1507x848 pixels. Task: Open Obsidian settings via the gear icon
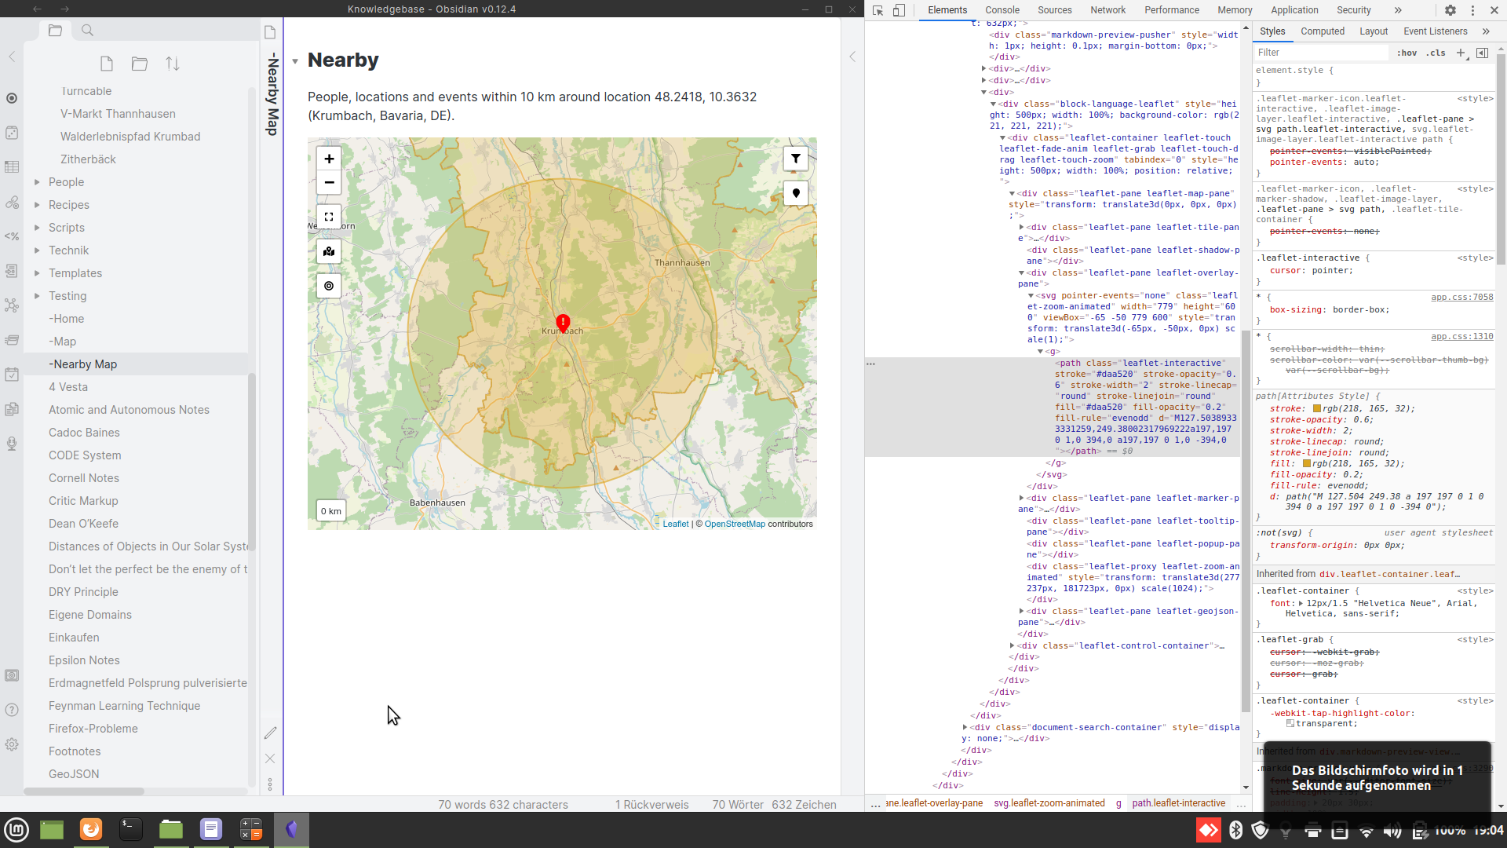12,744
